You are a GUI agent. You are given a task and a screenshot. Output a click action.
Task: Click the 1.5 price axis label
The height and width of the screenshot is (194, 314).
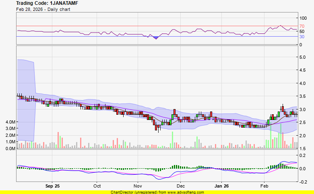(302, 149)
